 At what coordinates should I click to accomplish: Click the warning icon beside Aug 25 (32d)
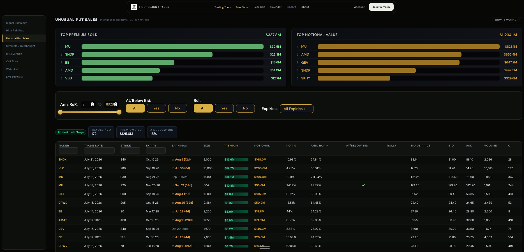[173, 203]
